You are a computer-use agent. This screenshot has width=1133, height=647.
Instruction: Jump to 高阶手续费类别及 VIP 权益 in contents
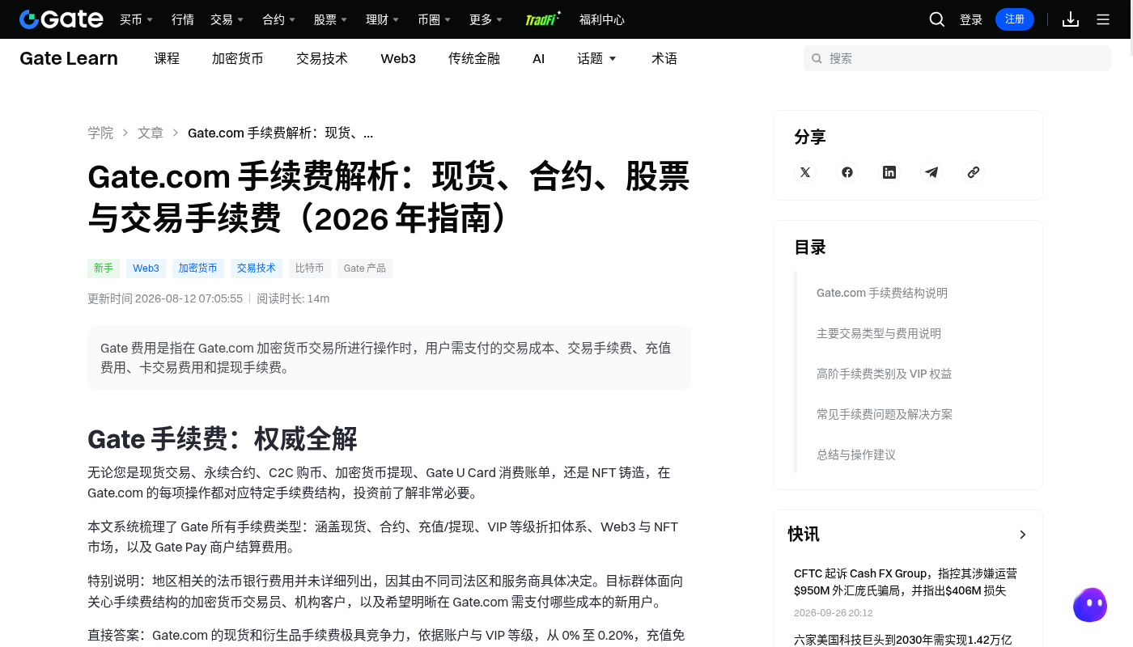pyautogui.click(x=885, y=374)
